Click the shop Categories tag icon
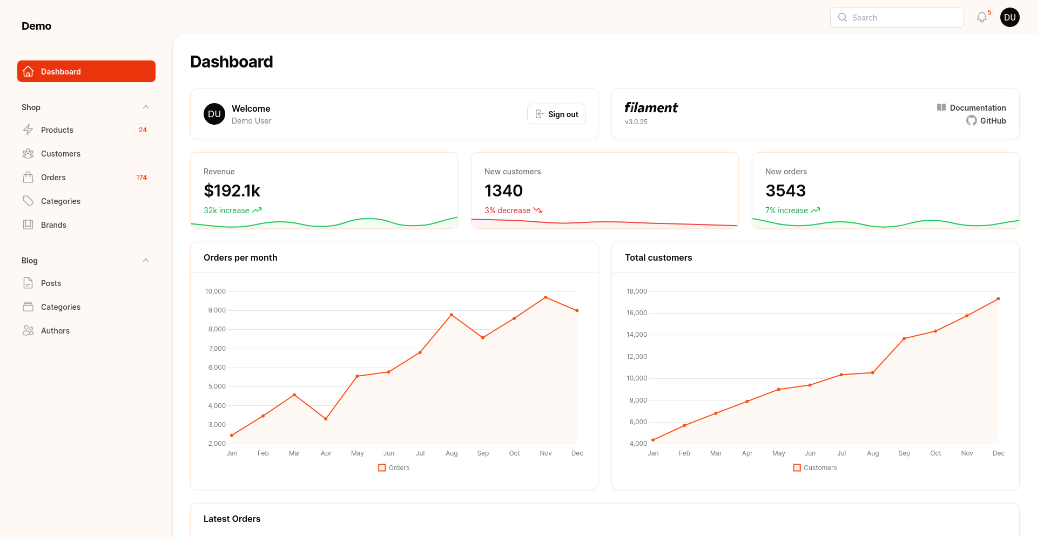Screen dimensions: 1037x537 [x=28, y=201]
